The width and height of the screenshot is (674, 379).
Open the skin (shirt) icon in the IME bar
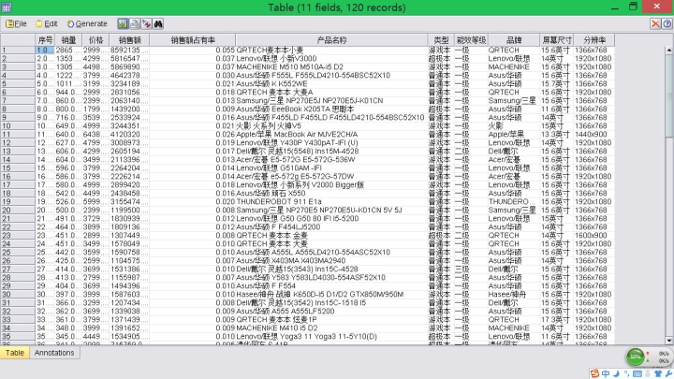[658, 373]
